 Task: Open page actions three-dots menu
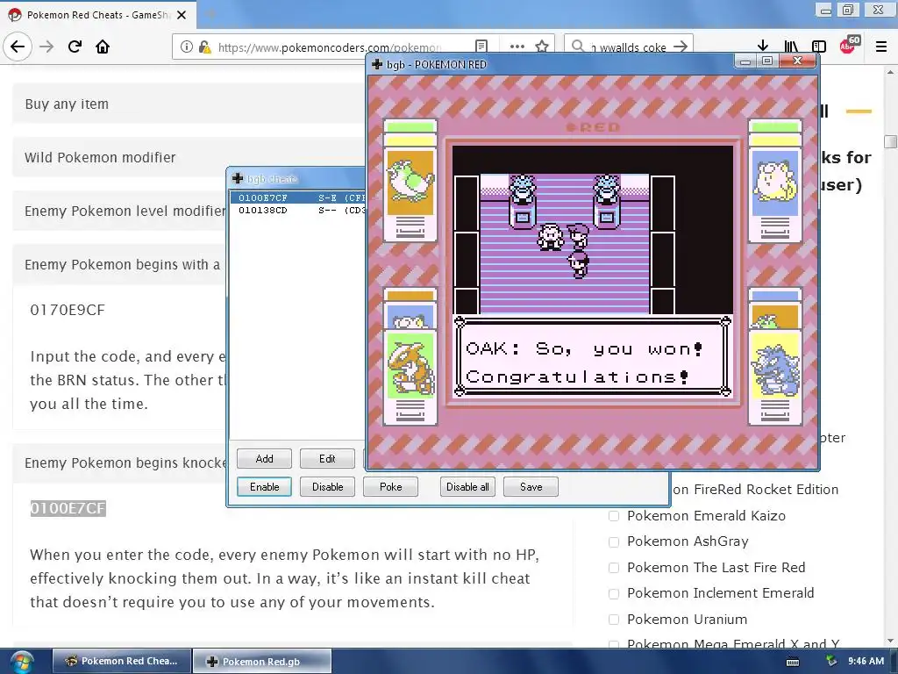517,47
